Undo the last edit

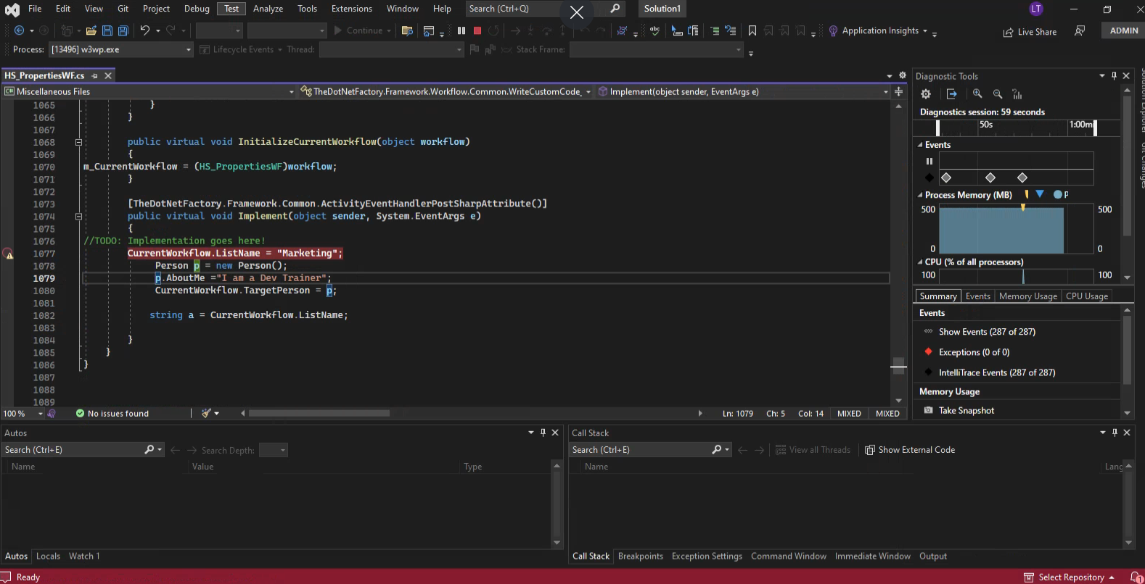point(145,30)
